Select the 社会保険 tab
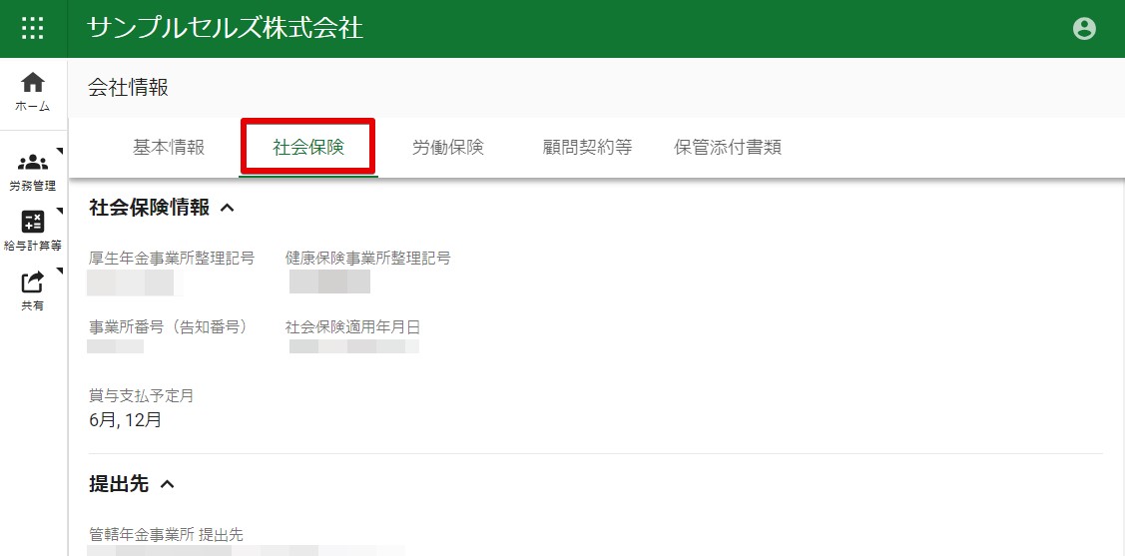Screen dimensions: 1125x556 click(308, 148)
